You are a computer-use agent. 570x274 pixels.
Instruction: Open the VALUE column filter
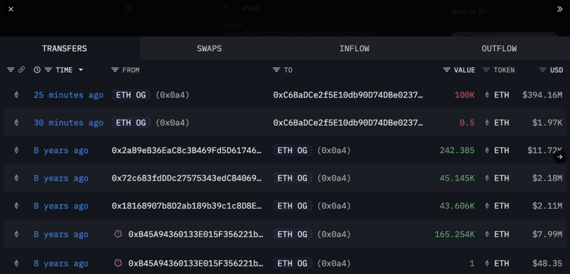pyautogui.click(x=446, y=70)
